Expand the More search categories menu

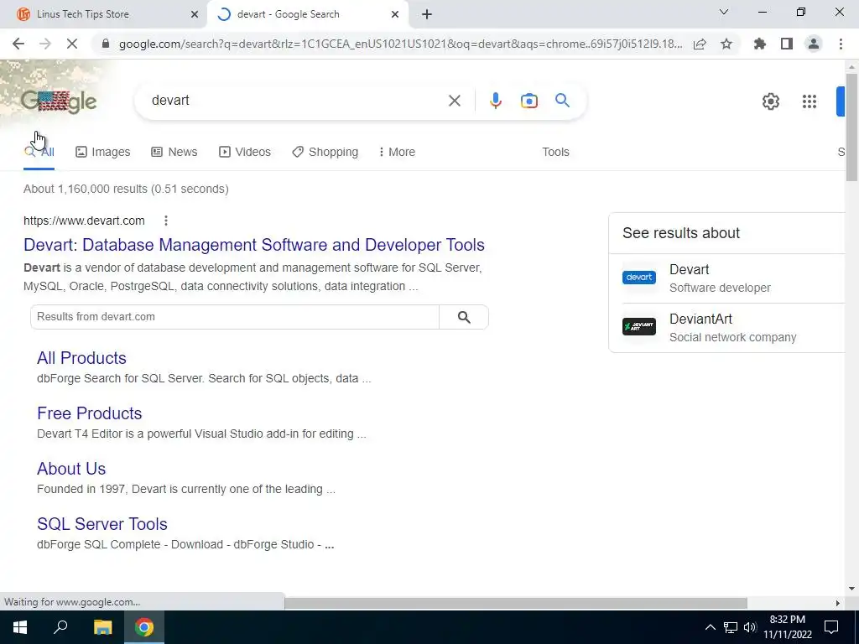(x=397, y=153)
